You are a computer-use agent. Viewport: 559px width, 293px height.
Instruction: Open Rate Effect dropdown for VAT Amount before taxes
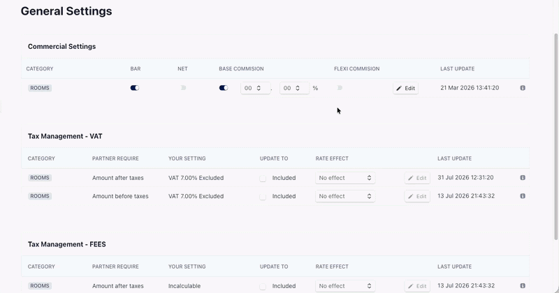[x=345, y=196]
